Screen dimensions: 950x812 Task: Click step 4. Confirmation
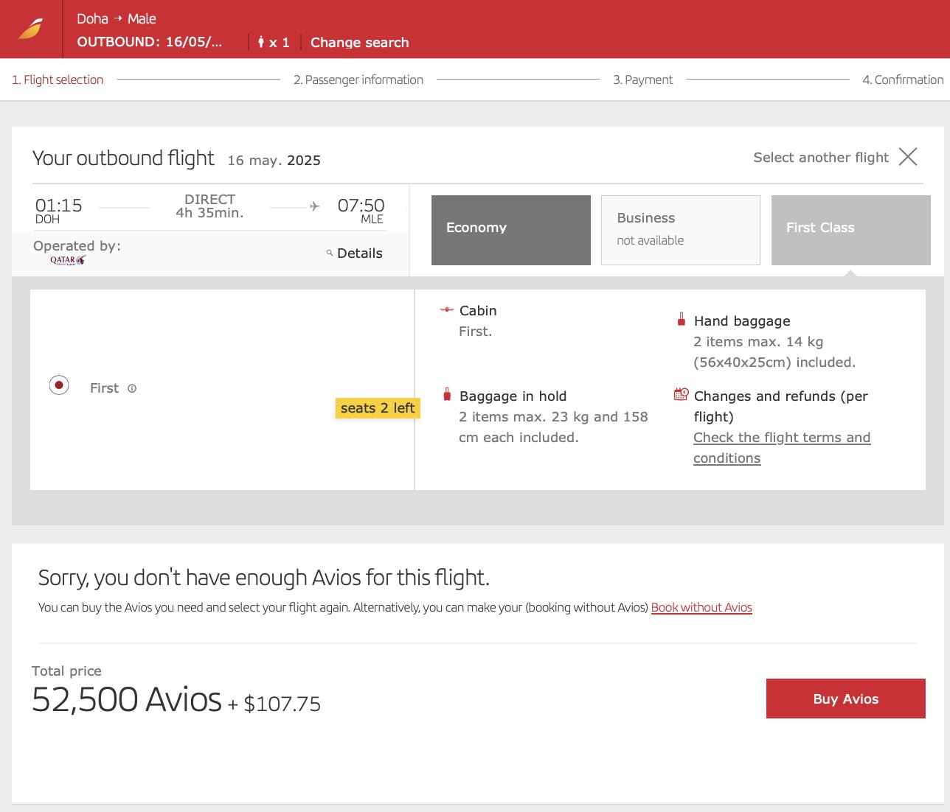(903, 80)
